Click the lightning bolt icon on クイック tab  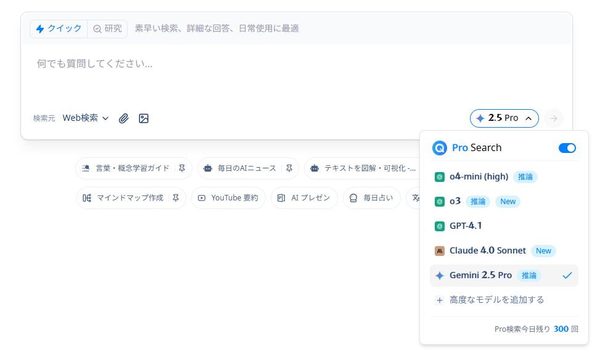(x=40, y=28)
